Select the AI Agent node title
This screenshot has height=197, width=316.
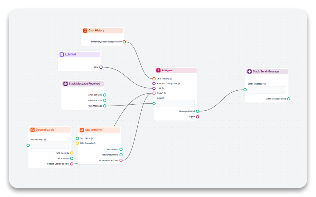[167, 70]
